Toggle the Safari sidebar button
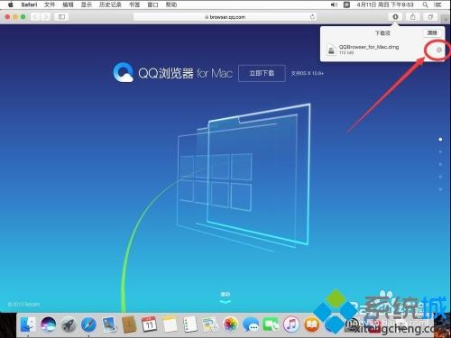The image size is (451, 338). coord(61,17)
